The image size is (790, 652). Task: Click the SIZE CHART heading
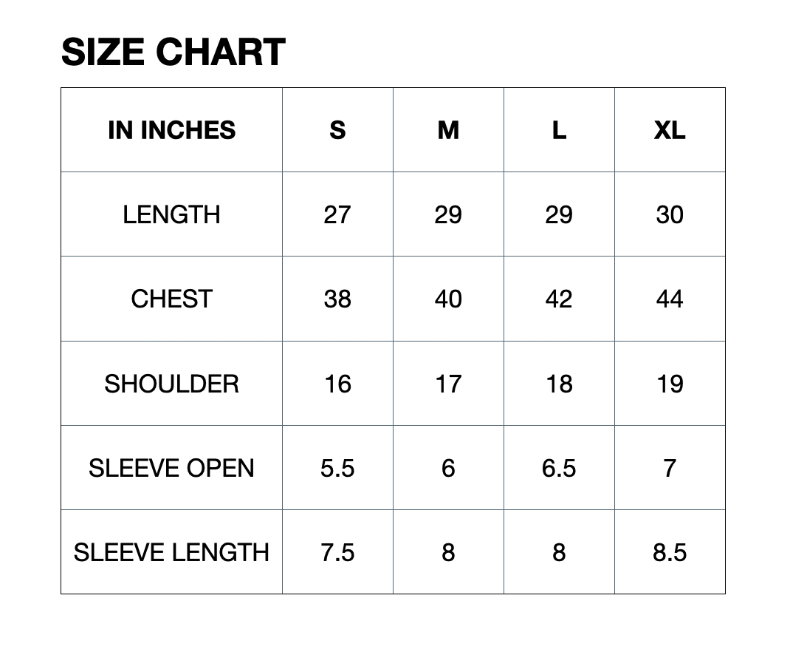(x=173, y=52)
